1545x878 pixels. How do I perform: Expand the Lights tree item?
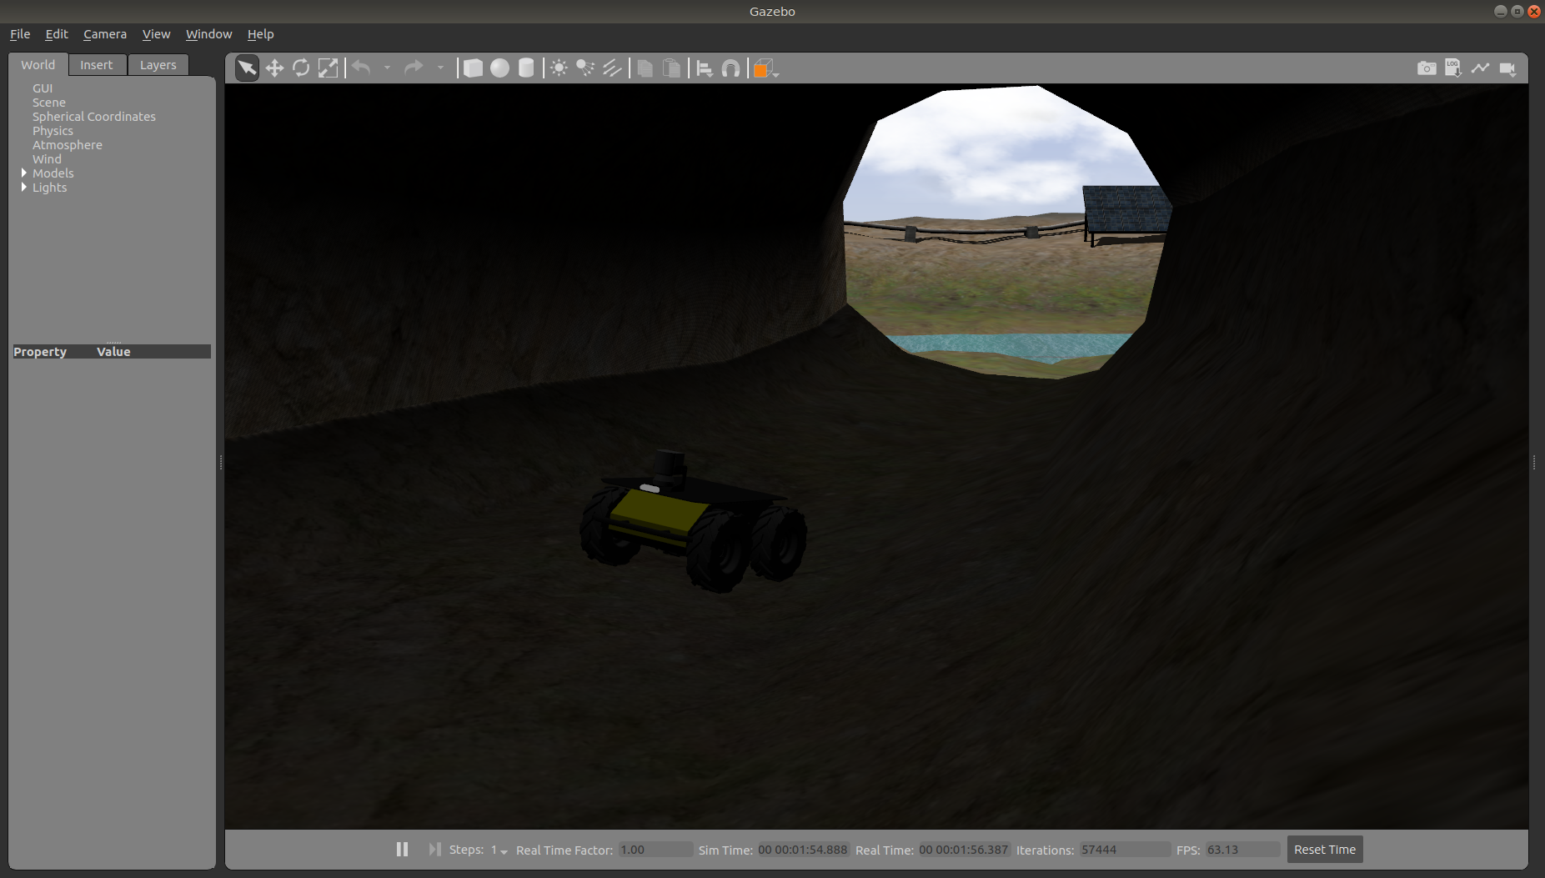24,187
